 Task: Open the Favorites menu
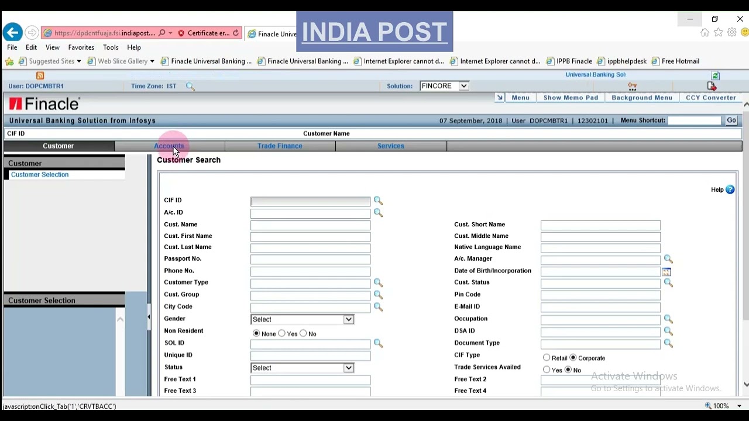click(x=81, y=47)
